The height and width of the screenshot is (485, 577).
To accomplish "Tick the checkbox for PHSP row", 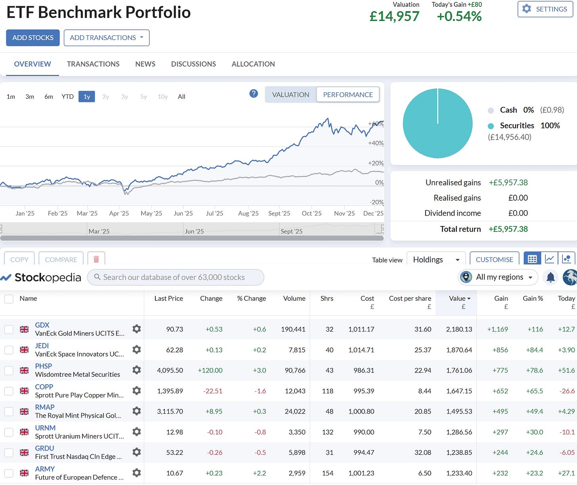I will [x=9, y=370].
